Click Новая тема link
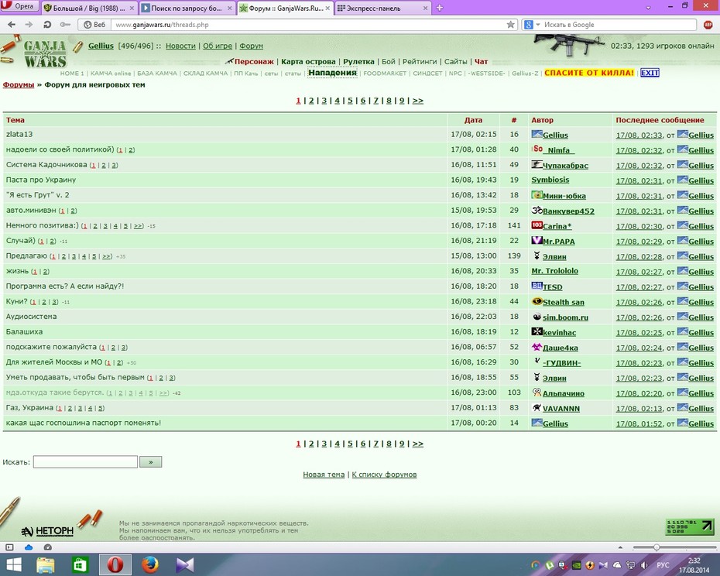720x576 pixels. point(324,475)
